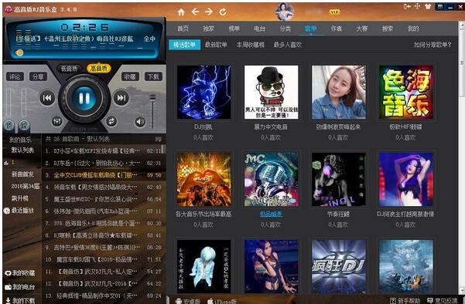Image resolution: width=465 pixels, height=304 pixels.
Task: Open 新手帮助 beginner help at bottom
Action: (x=405, y=301)
